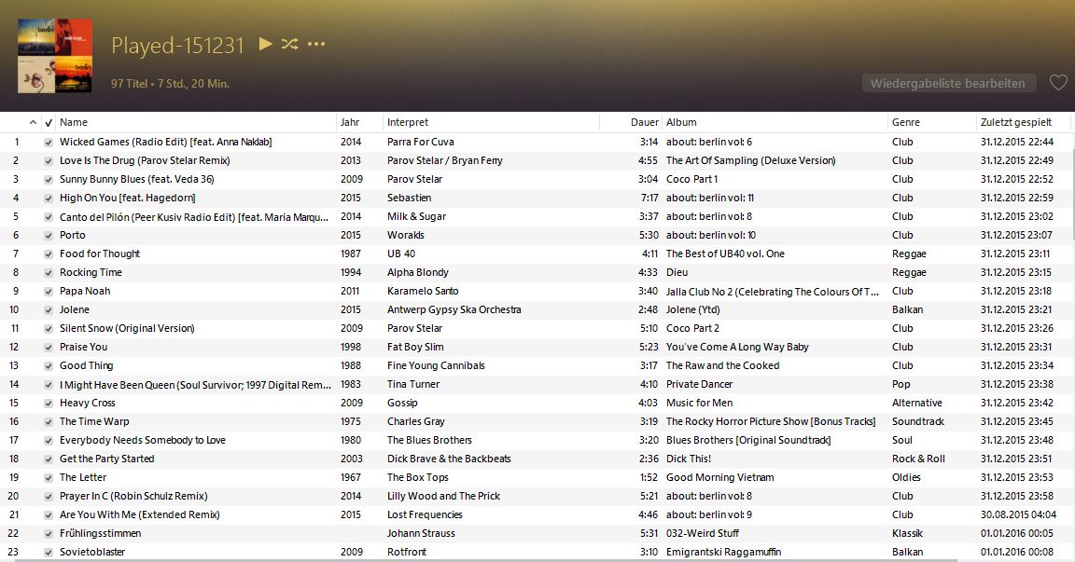Screen dimensions: 1075x562
Task: Enable shuffle playback for the playlist
Action: [289, 45]
